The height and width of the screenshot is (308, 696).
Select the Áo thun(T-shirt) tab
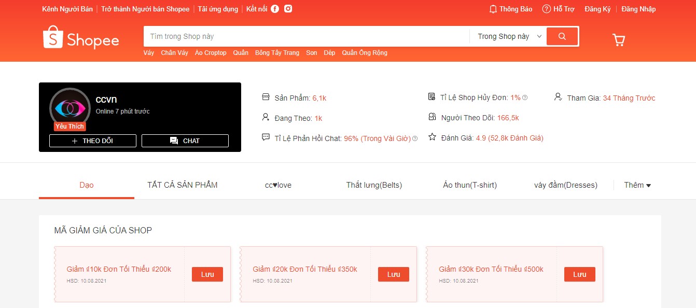pyautogui.click(x=470, y=185)
